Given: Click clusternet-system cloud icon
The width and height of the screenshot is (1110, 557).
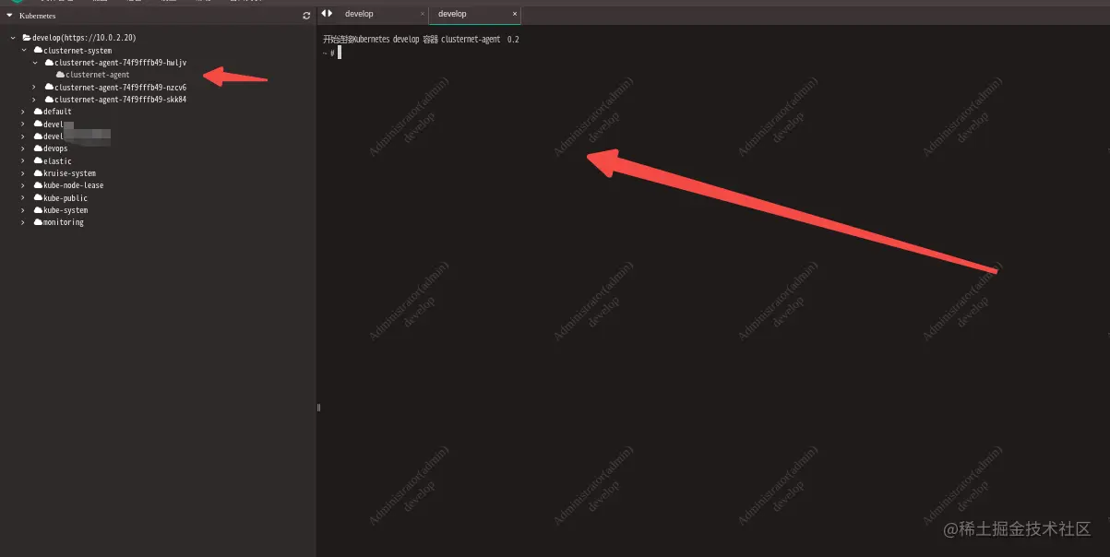Looking at the screenshot, I should [38, 50].
